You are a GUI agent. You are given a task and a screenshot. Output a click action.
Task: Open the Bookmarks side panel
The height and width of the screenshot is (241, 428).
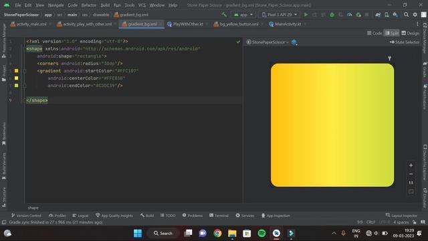point(4,134)
